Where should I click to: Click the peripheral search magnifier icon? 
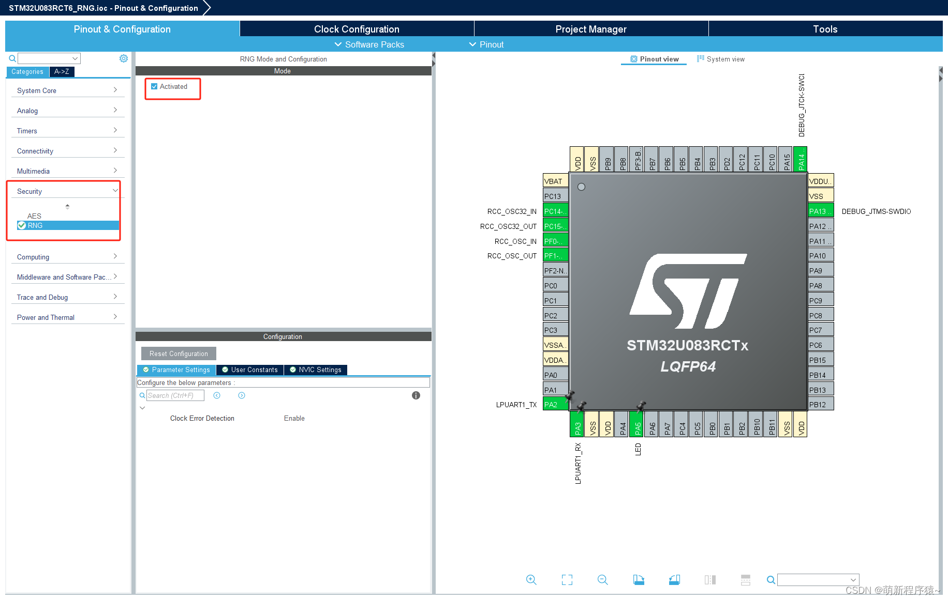pyautogui.click(x=12, y=58)
